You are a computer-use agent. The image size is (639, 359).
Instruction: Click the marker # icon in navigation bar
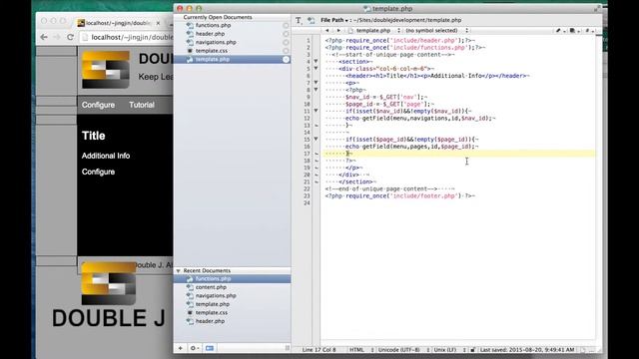click(588, 31)
